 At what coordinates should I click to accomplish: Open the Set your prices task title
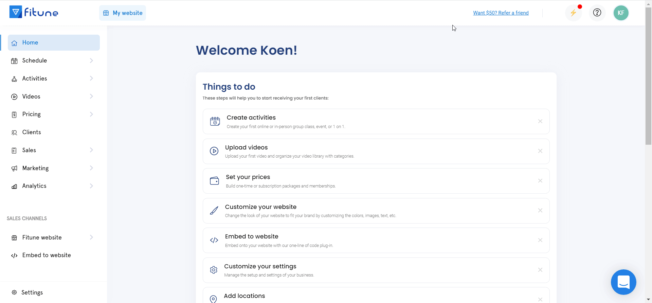pyautogui.click(x=248, y=177)
